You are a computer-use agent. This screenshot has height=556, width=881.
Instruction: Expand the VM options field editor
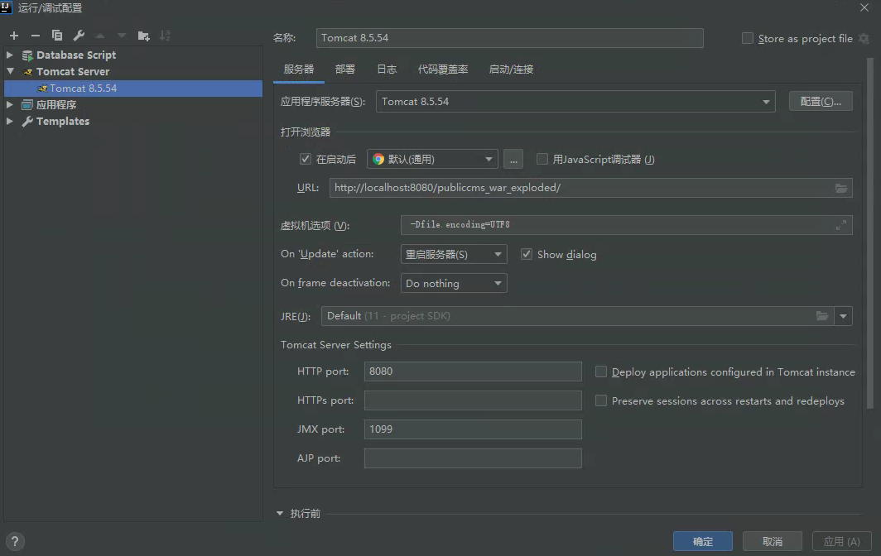click(x=841, y=225)
